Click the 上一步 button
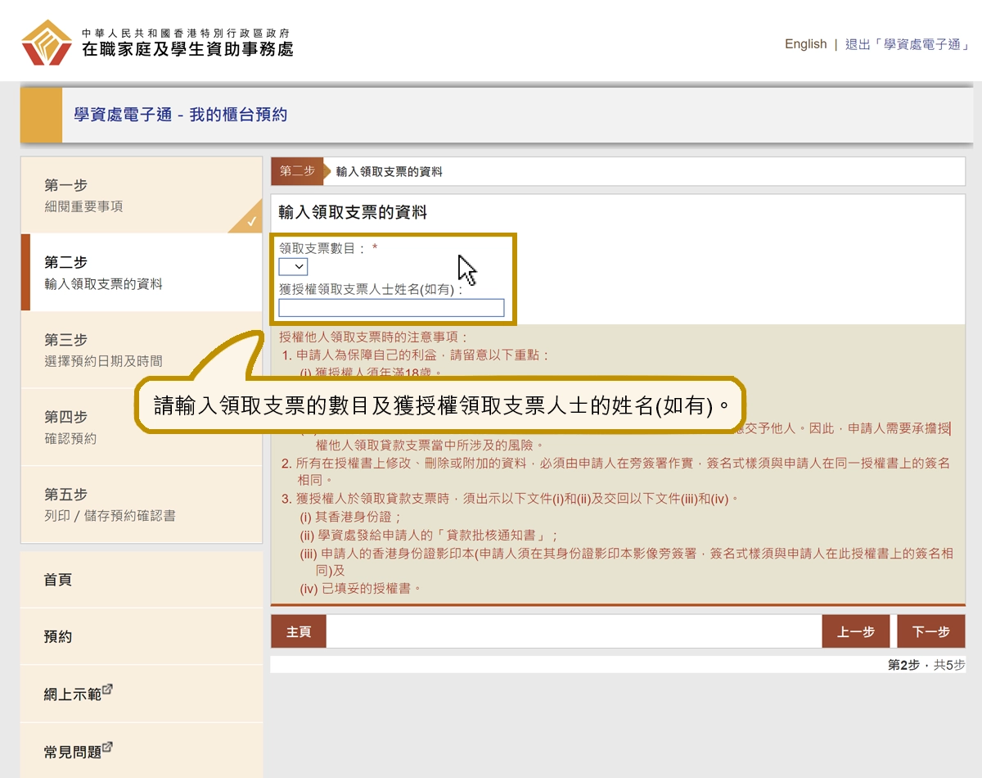This screenshot has width=982, height=778. tap(856, 631)
